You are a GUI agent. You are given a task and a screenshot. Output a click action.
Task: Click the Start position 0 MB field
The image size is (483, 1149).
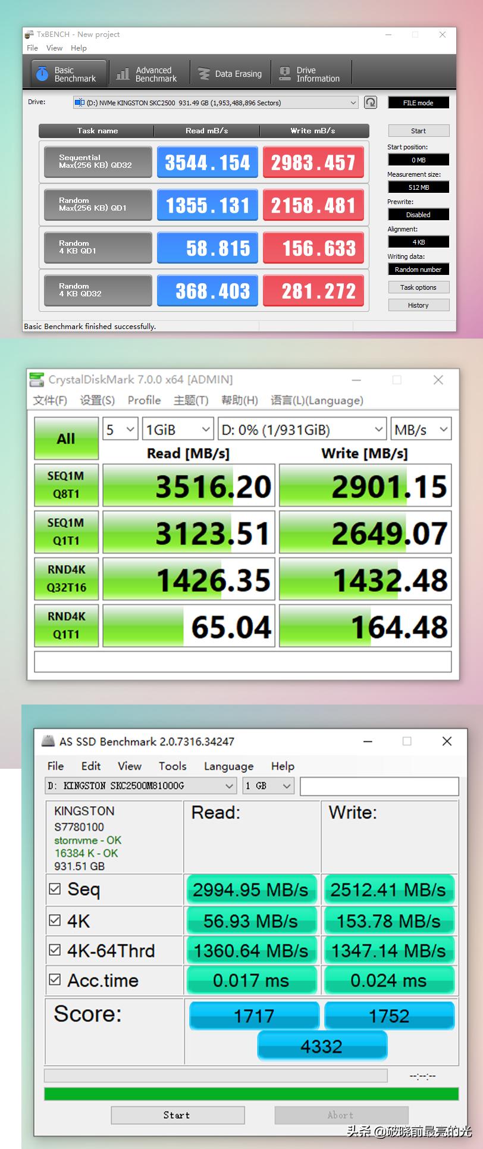coord(418,159)
